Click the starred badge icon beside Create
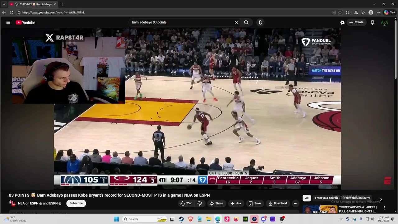Viewport: 398px width, 224px height. pos(342,22)
